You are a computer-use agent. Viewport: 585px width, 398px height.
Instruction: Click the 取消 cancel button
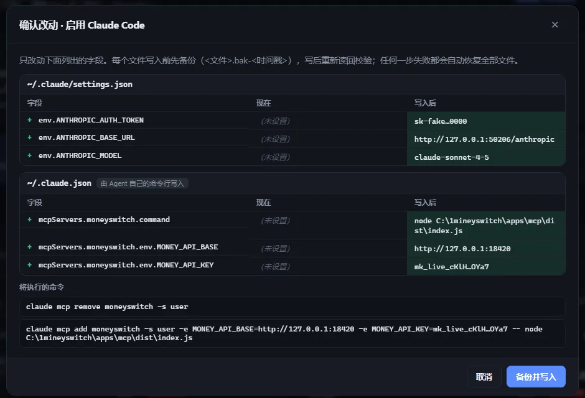coord(484,377)
